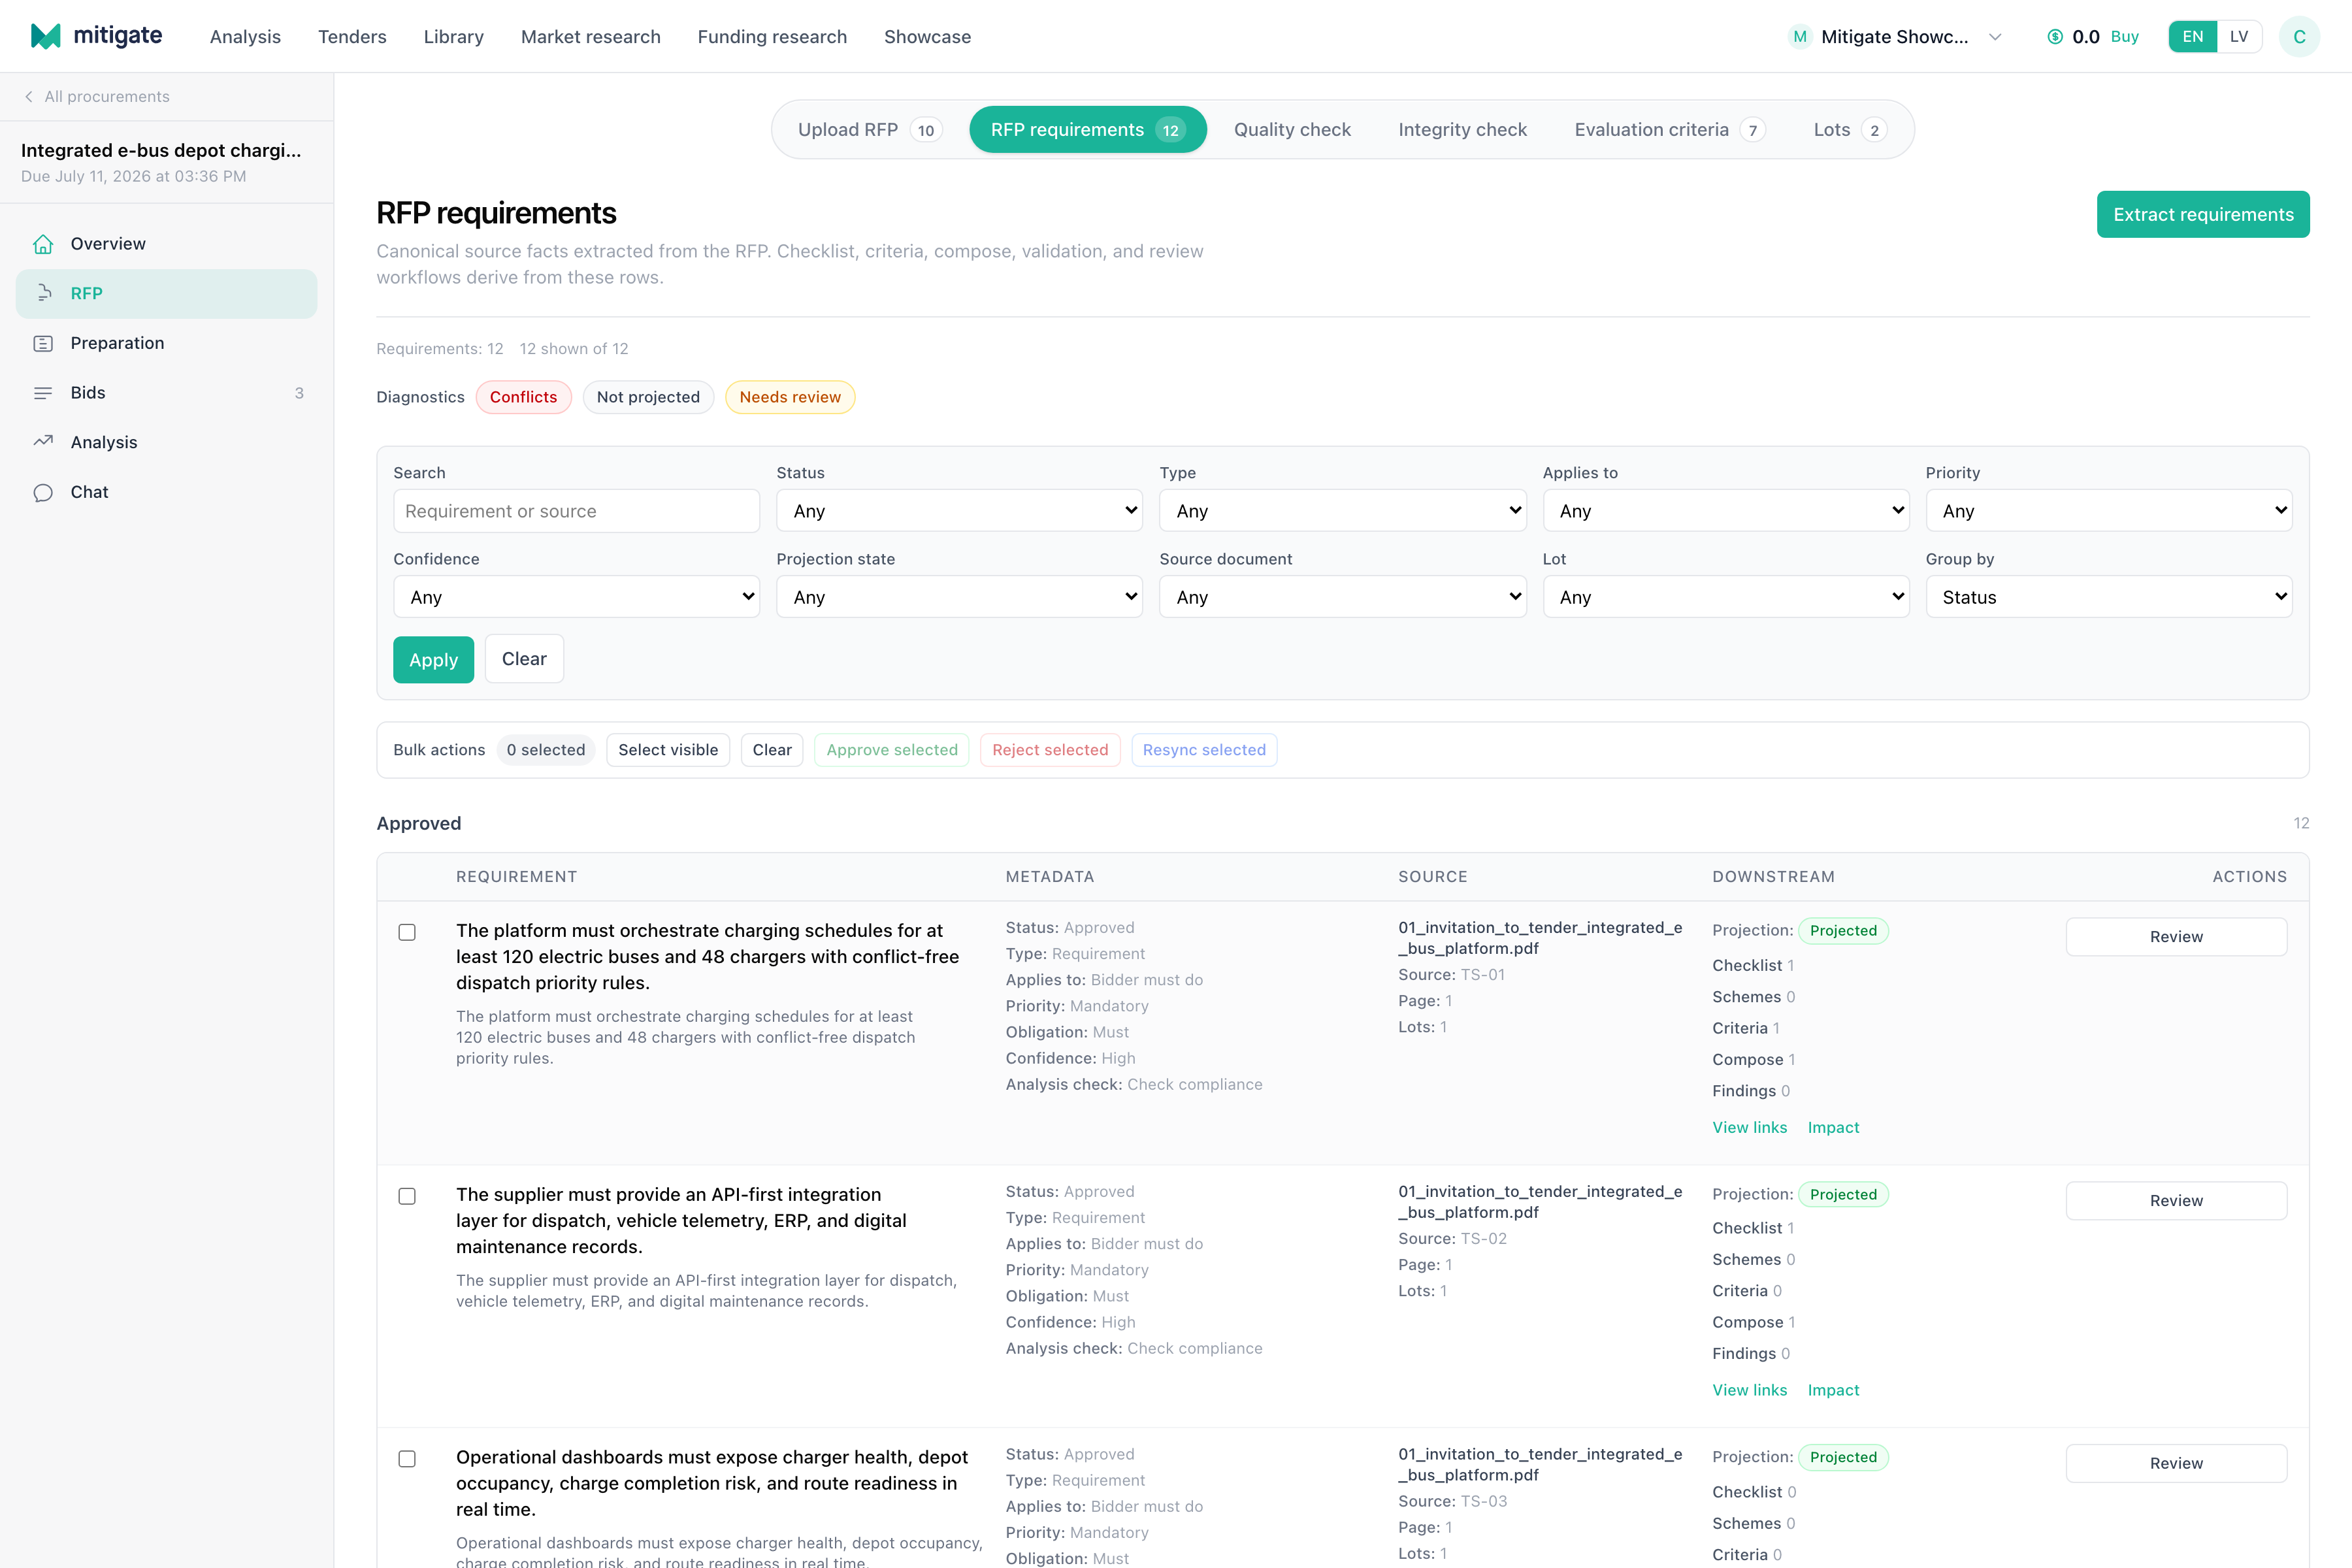The height and width of the screenshot is (1568, 2352).
Task: Toggle the Not projected diagnostics filter
Action: (x=648, y=397)
